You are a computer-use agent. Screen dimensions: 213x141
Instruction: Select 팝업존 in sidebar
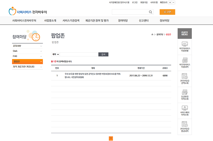click(27, 61)
